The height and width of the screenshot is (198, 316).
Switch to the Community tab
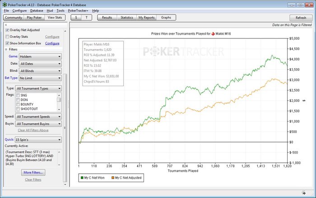14,18
